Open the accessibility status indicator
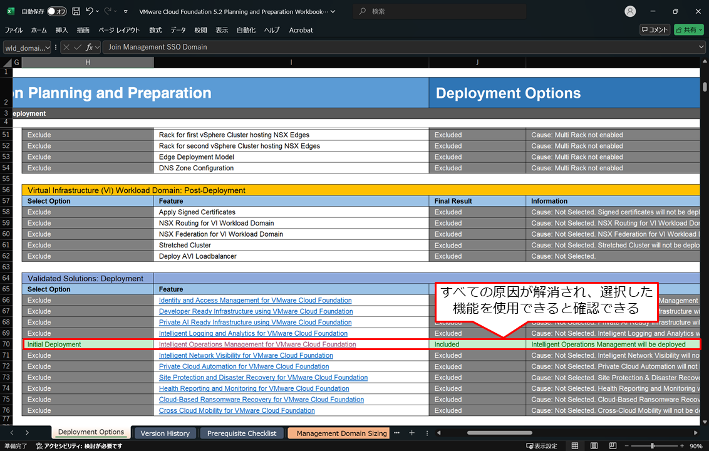Screen dimensions: 709x451 coord(79,446)
